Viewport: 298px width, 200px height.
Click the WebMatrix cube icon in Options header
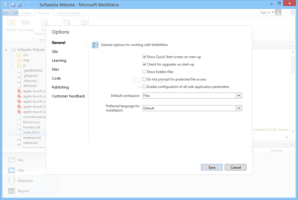point(95,45)
